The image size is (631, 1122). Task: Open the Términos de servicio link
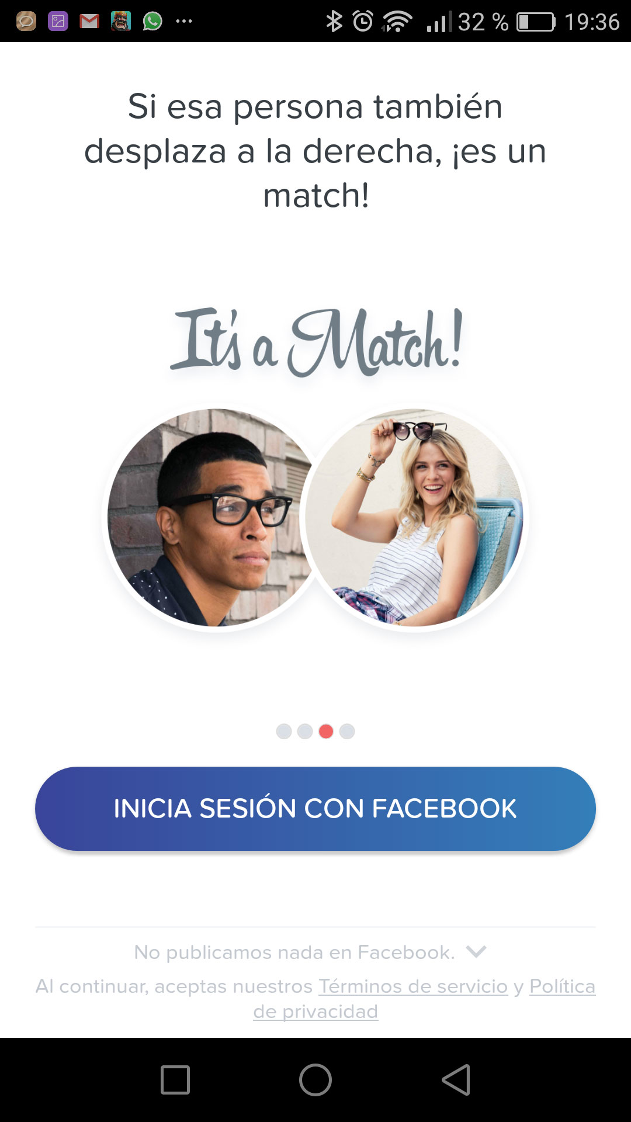413,986
